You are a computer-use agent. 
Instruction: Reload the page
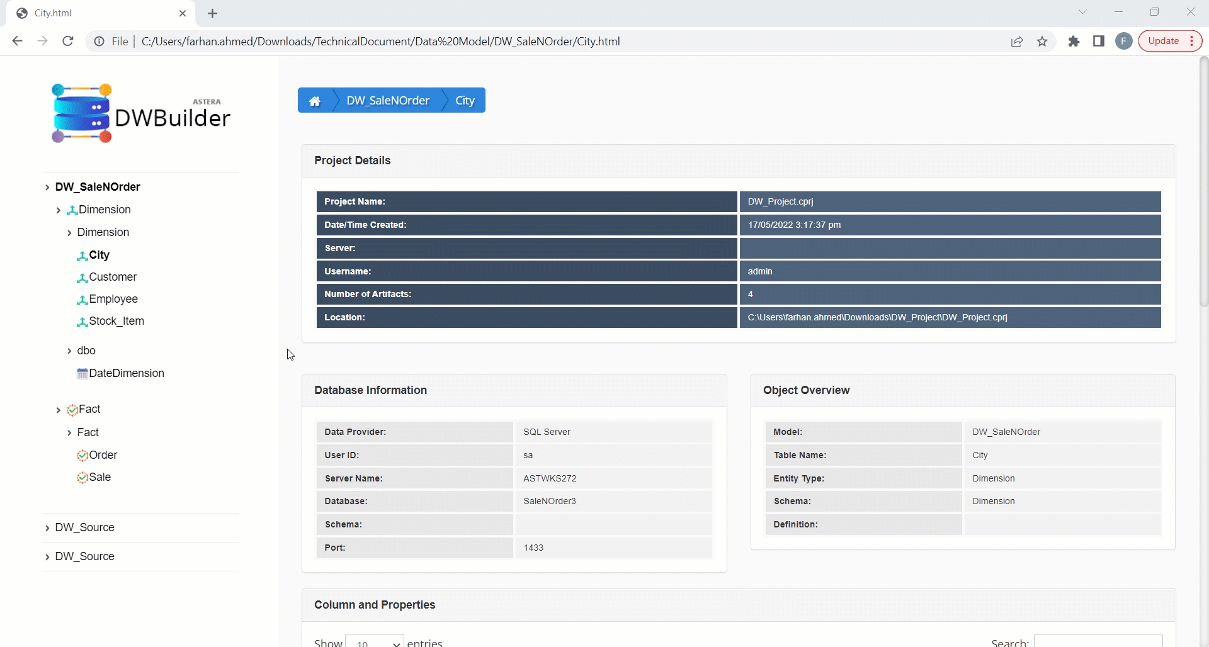pos(68,42)
